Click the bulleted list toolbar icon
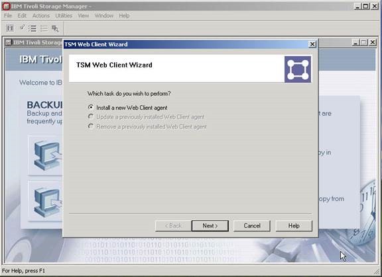The height and width of the screenshot is (277, 382). 44,28
